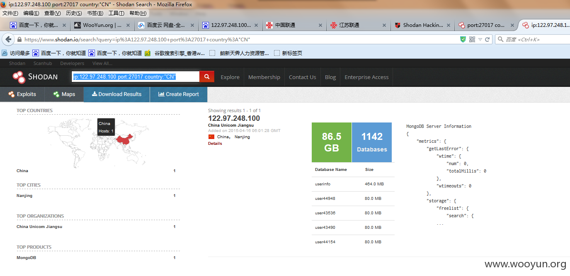
Task: Open the 文件(F) menu
Action: [x=10, y=13]
